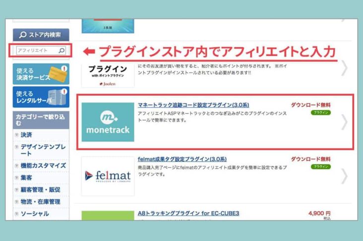Click green プラグイン badge on monetrack row
This screenshot has width=363, height=241.
[321, 113]
